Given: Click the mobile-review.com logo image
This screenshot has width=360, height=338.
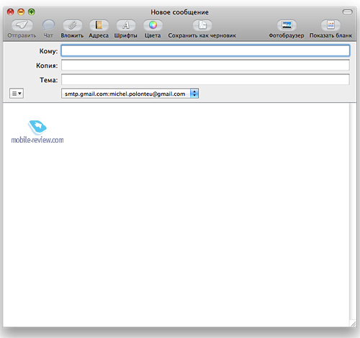Looking at the screenshot, I should click(x=37, y=132).
